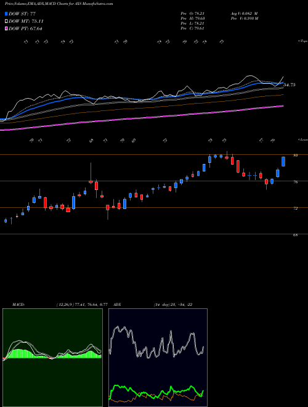Screen dimensions: 308x407
Task: Click the 'Pre H: 79.68' high value
Action: [x=192, y=18]
